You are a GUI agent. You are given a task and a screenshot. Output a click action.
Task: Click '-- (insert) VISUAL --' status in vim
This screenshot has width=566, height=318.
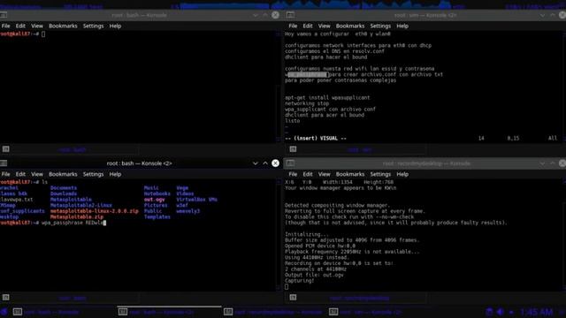pyautogui.click(x=316, y=139)
